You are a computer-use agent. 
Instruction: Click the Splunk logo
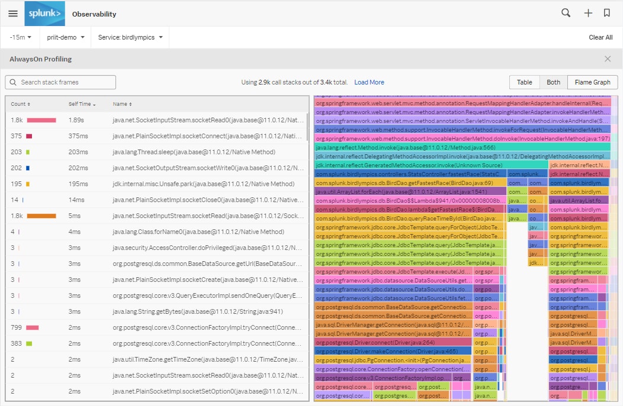pyautogui.click(x=44, y=14)
